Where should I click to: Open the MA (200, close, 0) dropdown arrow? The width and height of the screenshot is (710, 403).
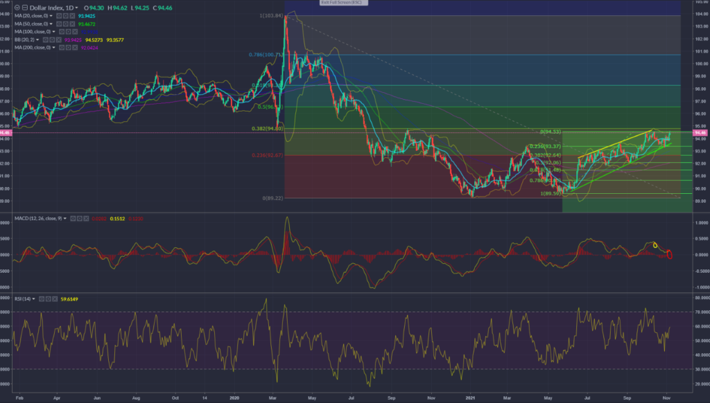[54, 48]
